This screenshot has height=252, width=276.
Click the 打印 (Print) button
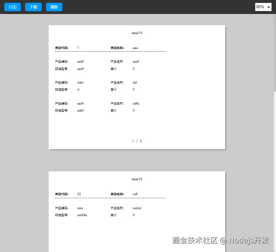(x=12, y=7)
